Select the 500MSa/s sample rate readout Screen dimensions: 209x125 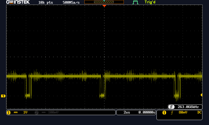tap(71, 2)
